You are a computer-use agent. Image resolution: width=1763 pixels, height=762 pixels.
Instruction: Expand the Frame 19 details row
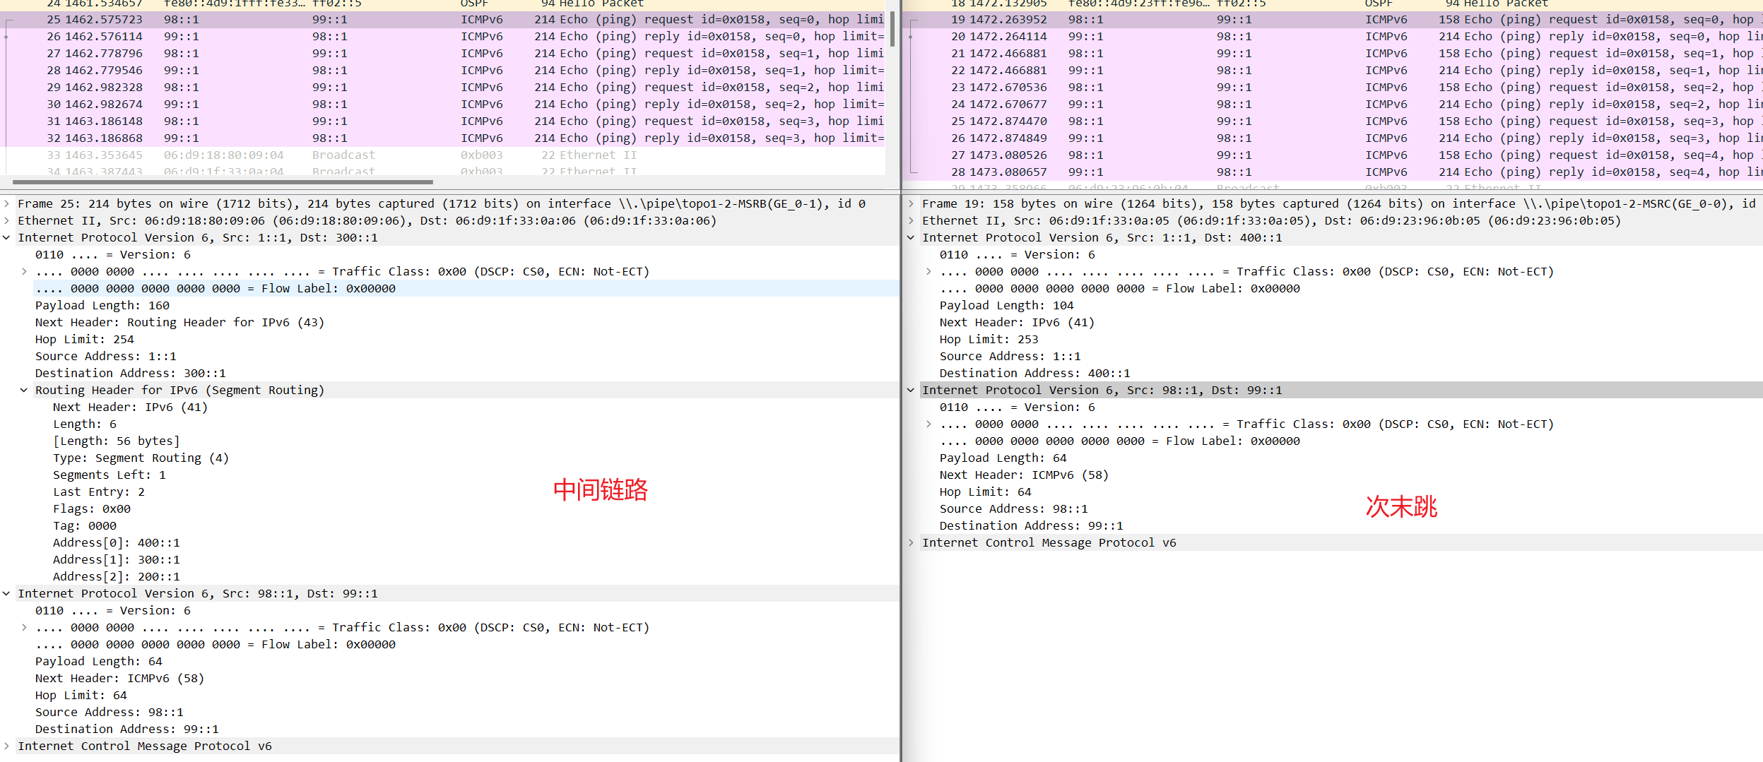[x=911, y=204]
